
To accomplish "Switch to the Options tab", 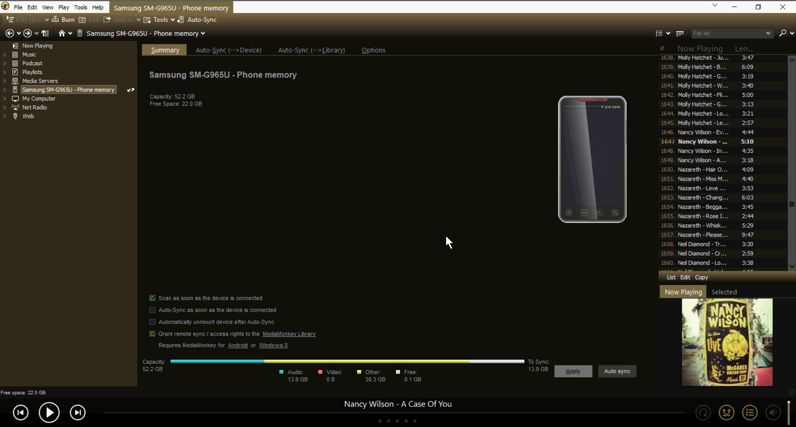I will click(x=373, y=50).
